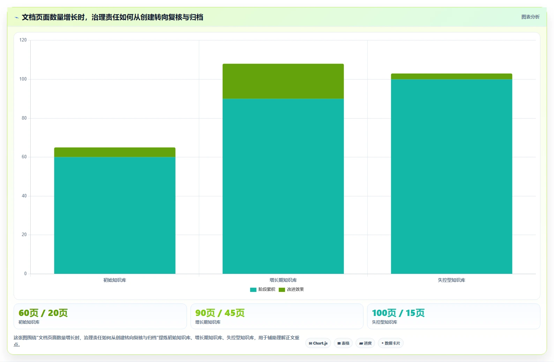This screenshot has height=362, width=554.
Task: Click the y-axis tick value 120
Action: pyautogui.click(x=23, y=40)
